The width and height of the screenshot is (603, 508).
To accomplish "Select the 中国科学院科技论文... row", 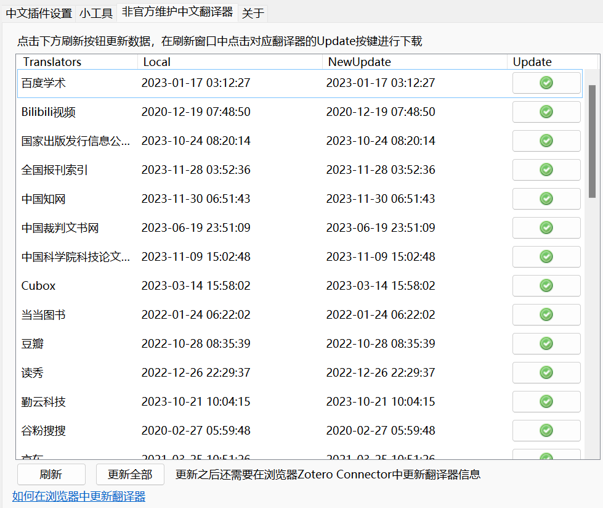I will point(300,256).
